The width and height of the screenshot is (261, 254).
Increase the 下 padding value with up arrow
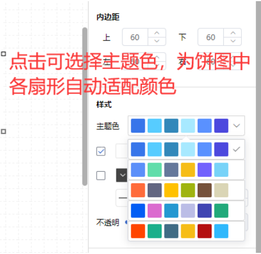pos(233,33)
